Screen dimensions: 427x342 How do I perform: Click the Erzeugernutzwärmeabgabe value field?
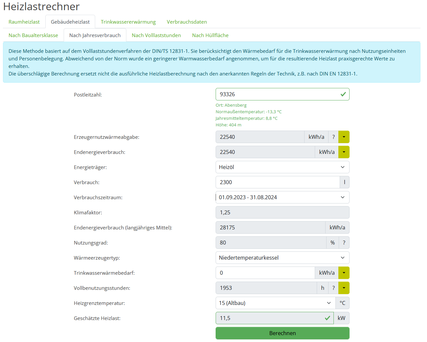[x=260, y=137]
